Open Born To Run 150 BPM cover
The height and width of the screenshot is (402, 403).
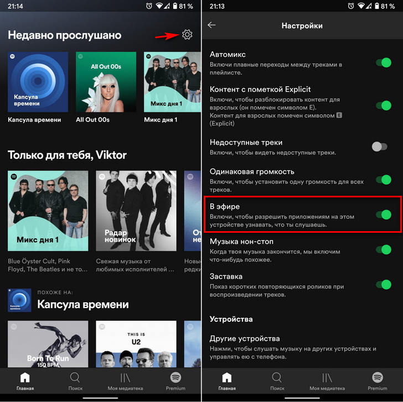coord(48,344)
